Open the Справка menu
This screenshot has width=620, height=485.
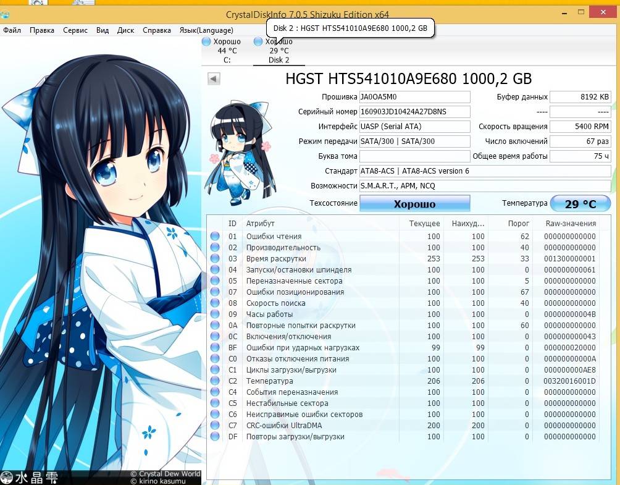point(157,30)
